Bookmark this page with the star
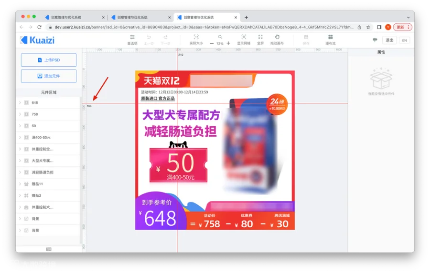This screenshot has height=273, width=430. [x=368, y=27]
